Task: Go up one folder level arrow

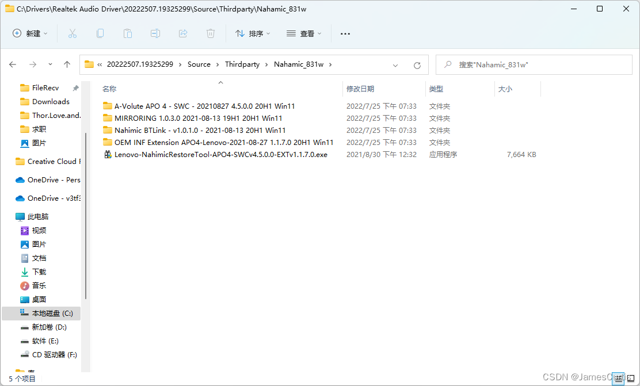Action: (67, 64)
